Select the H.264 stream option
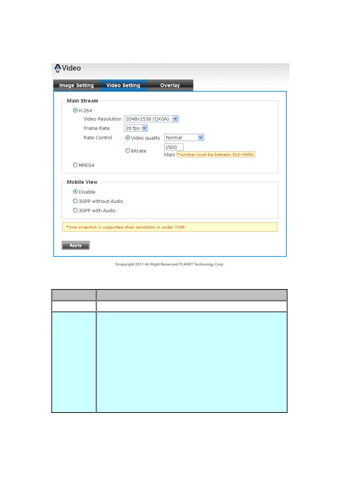Screen dimensions: 341x483 [75, 111]
